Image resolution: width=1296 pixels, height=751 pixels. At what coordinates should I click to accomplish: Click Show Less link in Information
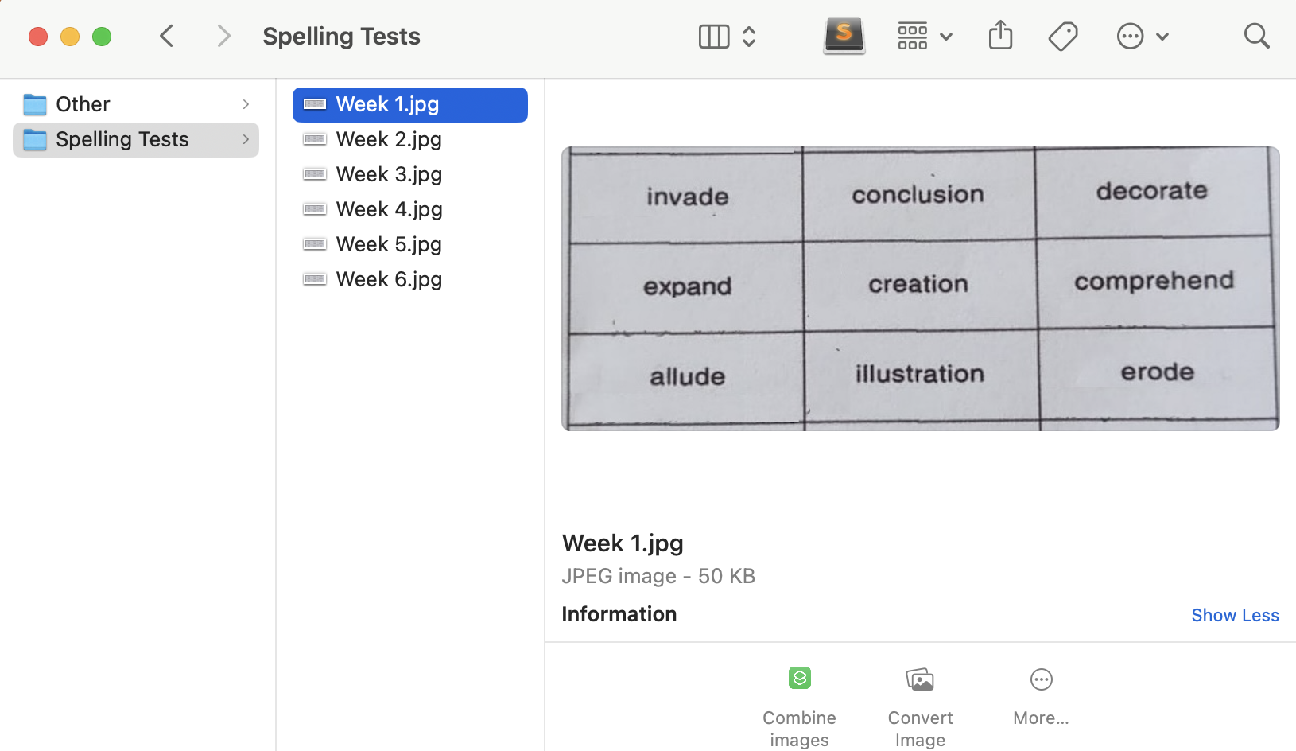click(x=1234, y=615)
